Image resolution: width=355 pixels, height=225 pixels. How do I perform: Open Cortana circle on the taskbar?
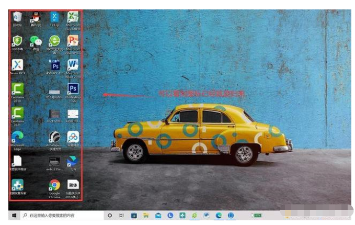pos(110,215)
